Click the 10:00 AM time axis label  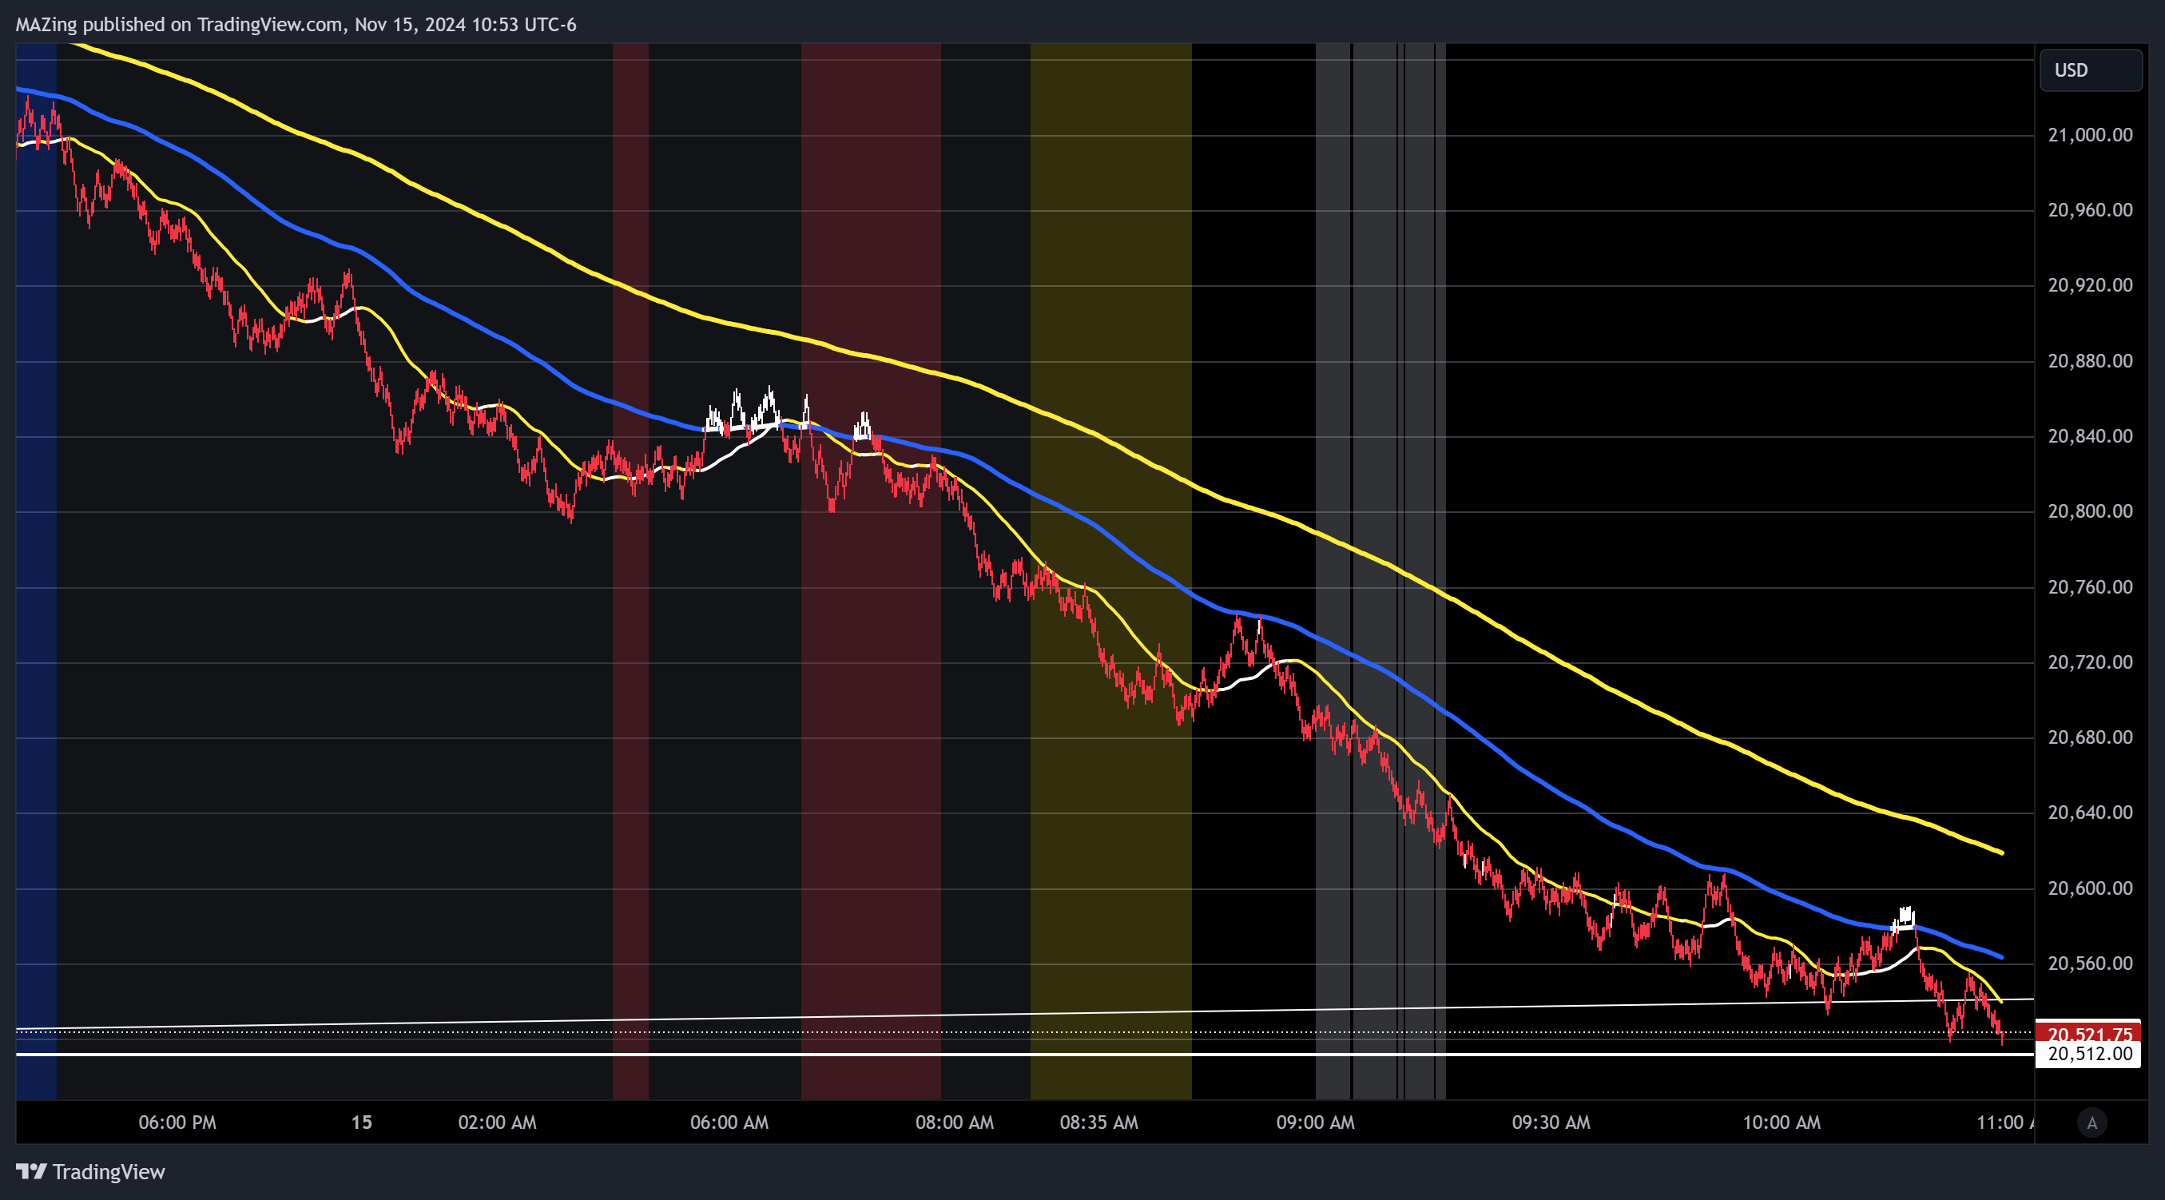click(x=1781, y=1122)
